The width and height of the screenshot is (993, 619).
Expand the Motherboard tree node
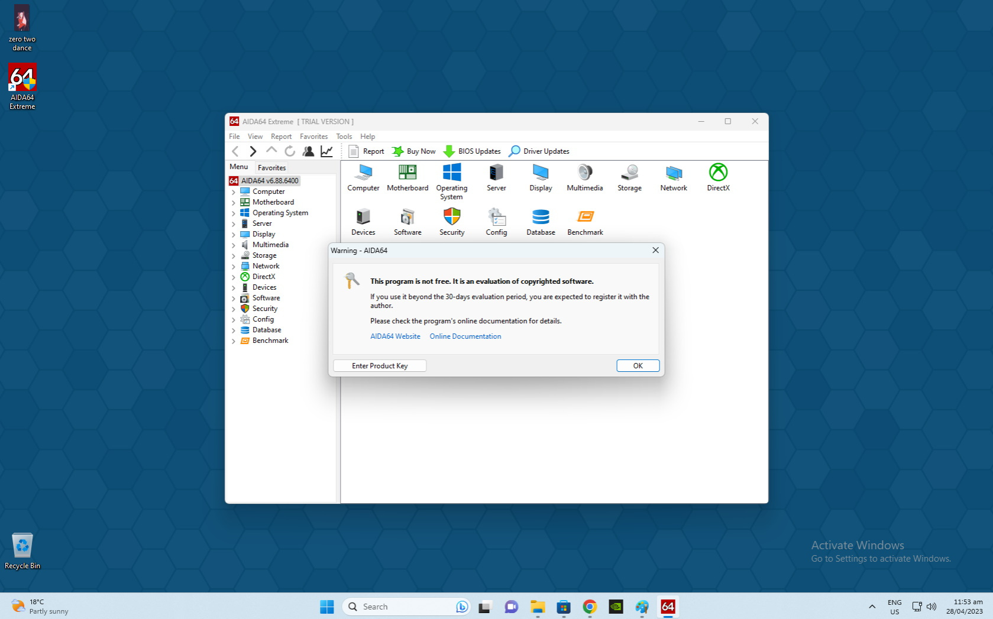234,203
